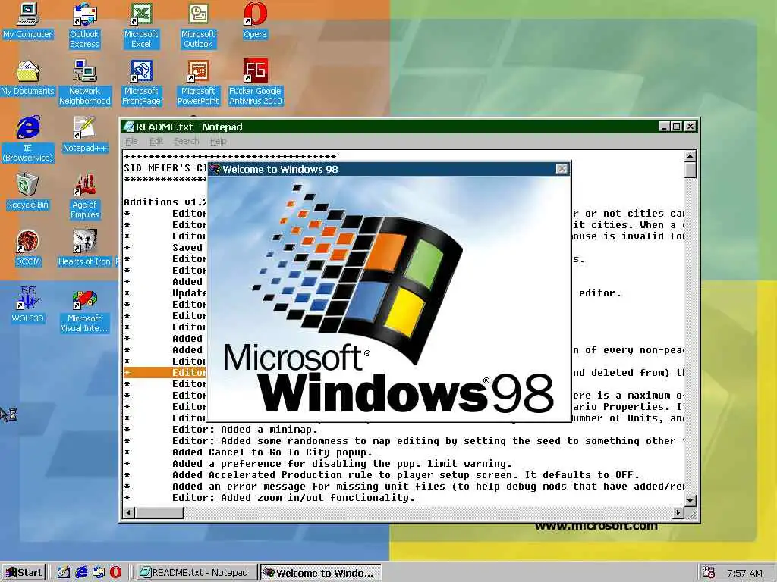Switch to README.txt - Notepad taskbar button

coord(195,573)
